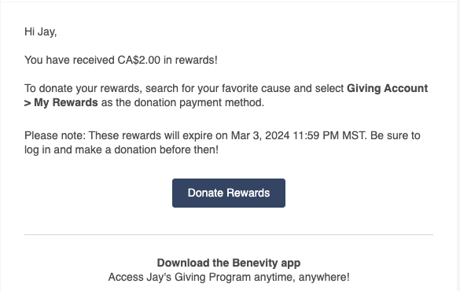Click the Donate Rewards button

point(229,193)
